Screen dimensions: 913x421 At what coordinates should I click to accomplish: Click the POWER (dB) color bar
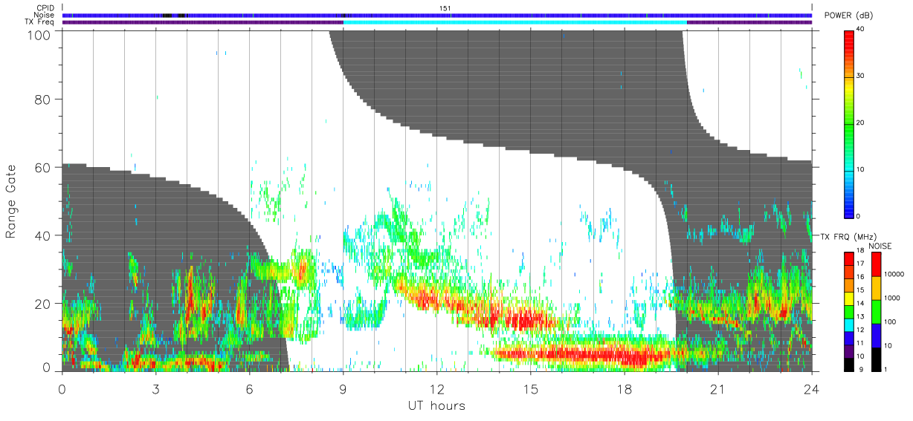[849, 123]
